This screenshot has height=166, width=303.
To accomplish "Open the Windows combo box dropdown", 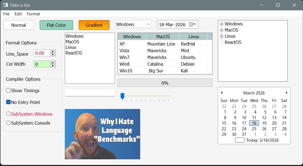I will [148, 24].
